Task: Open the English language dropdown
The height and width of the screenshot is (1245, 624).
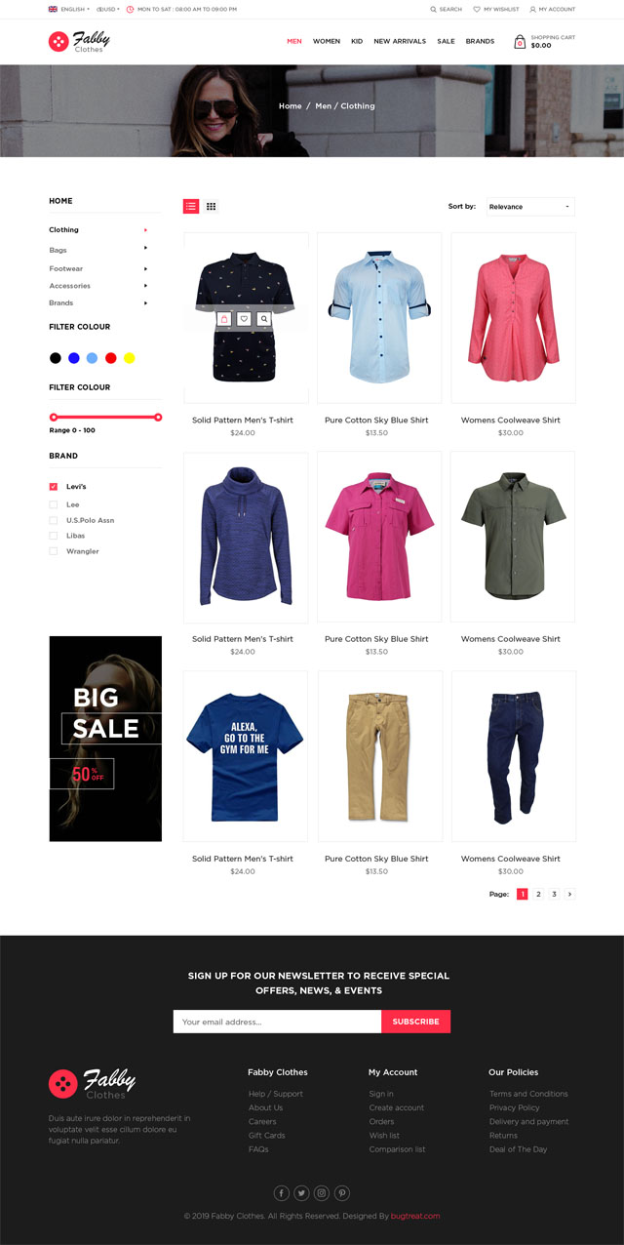Action: (68, 9)
